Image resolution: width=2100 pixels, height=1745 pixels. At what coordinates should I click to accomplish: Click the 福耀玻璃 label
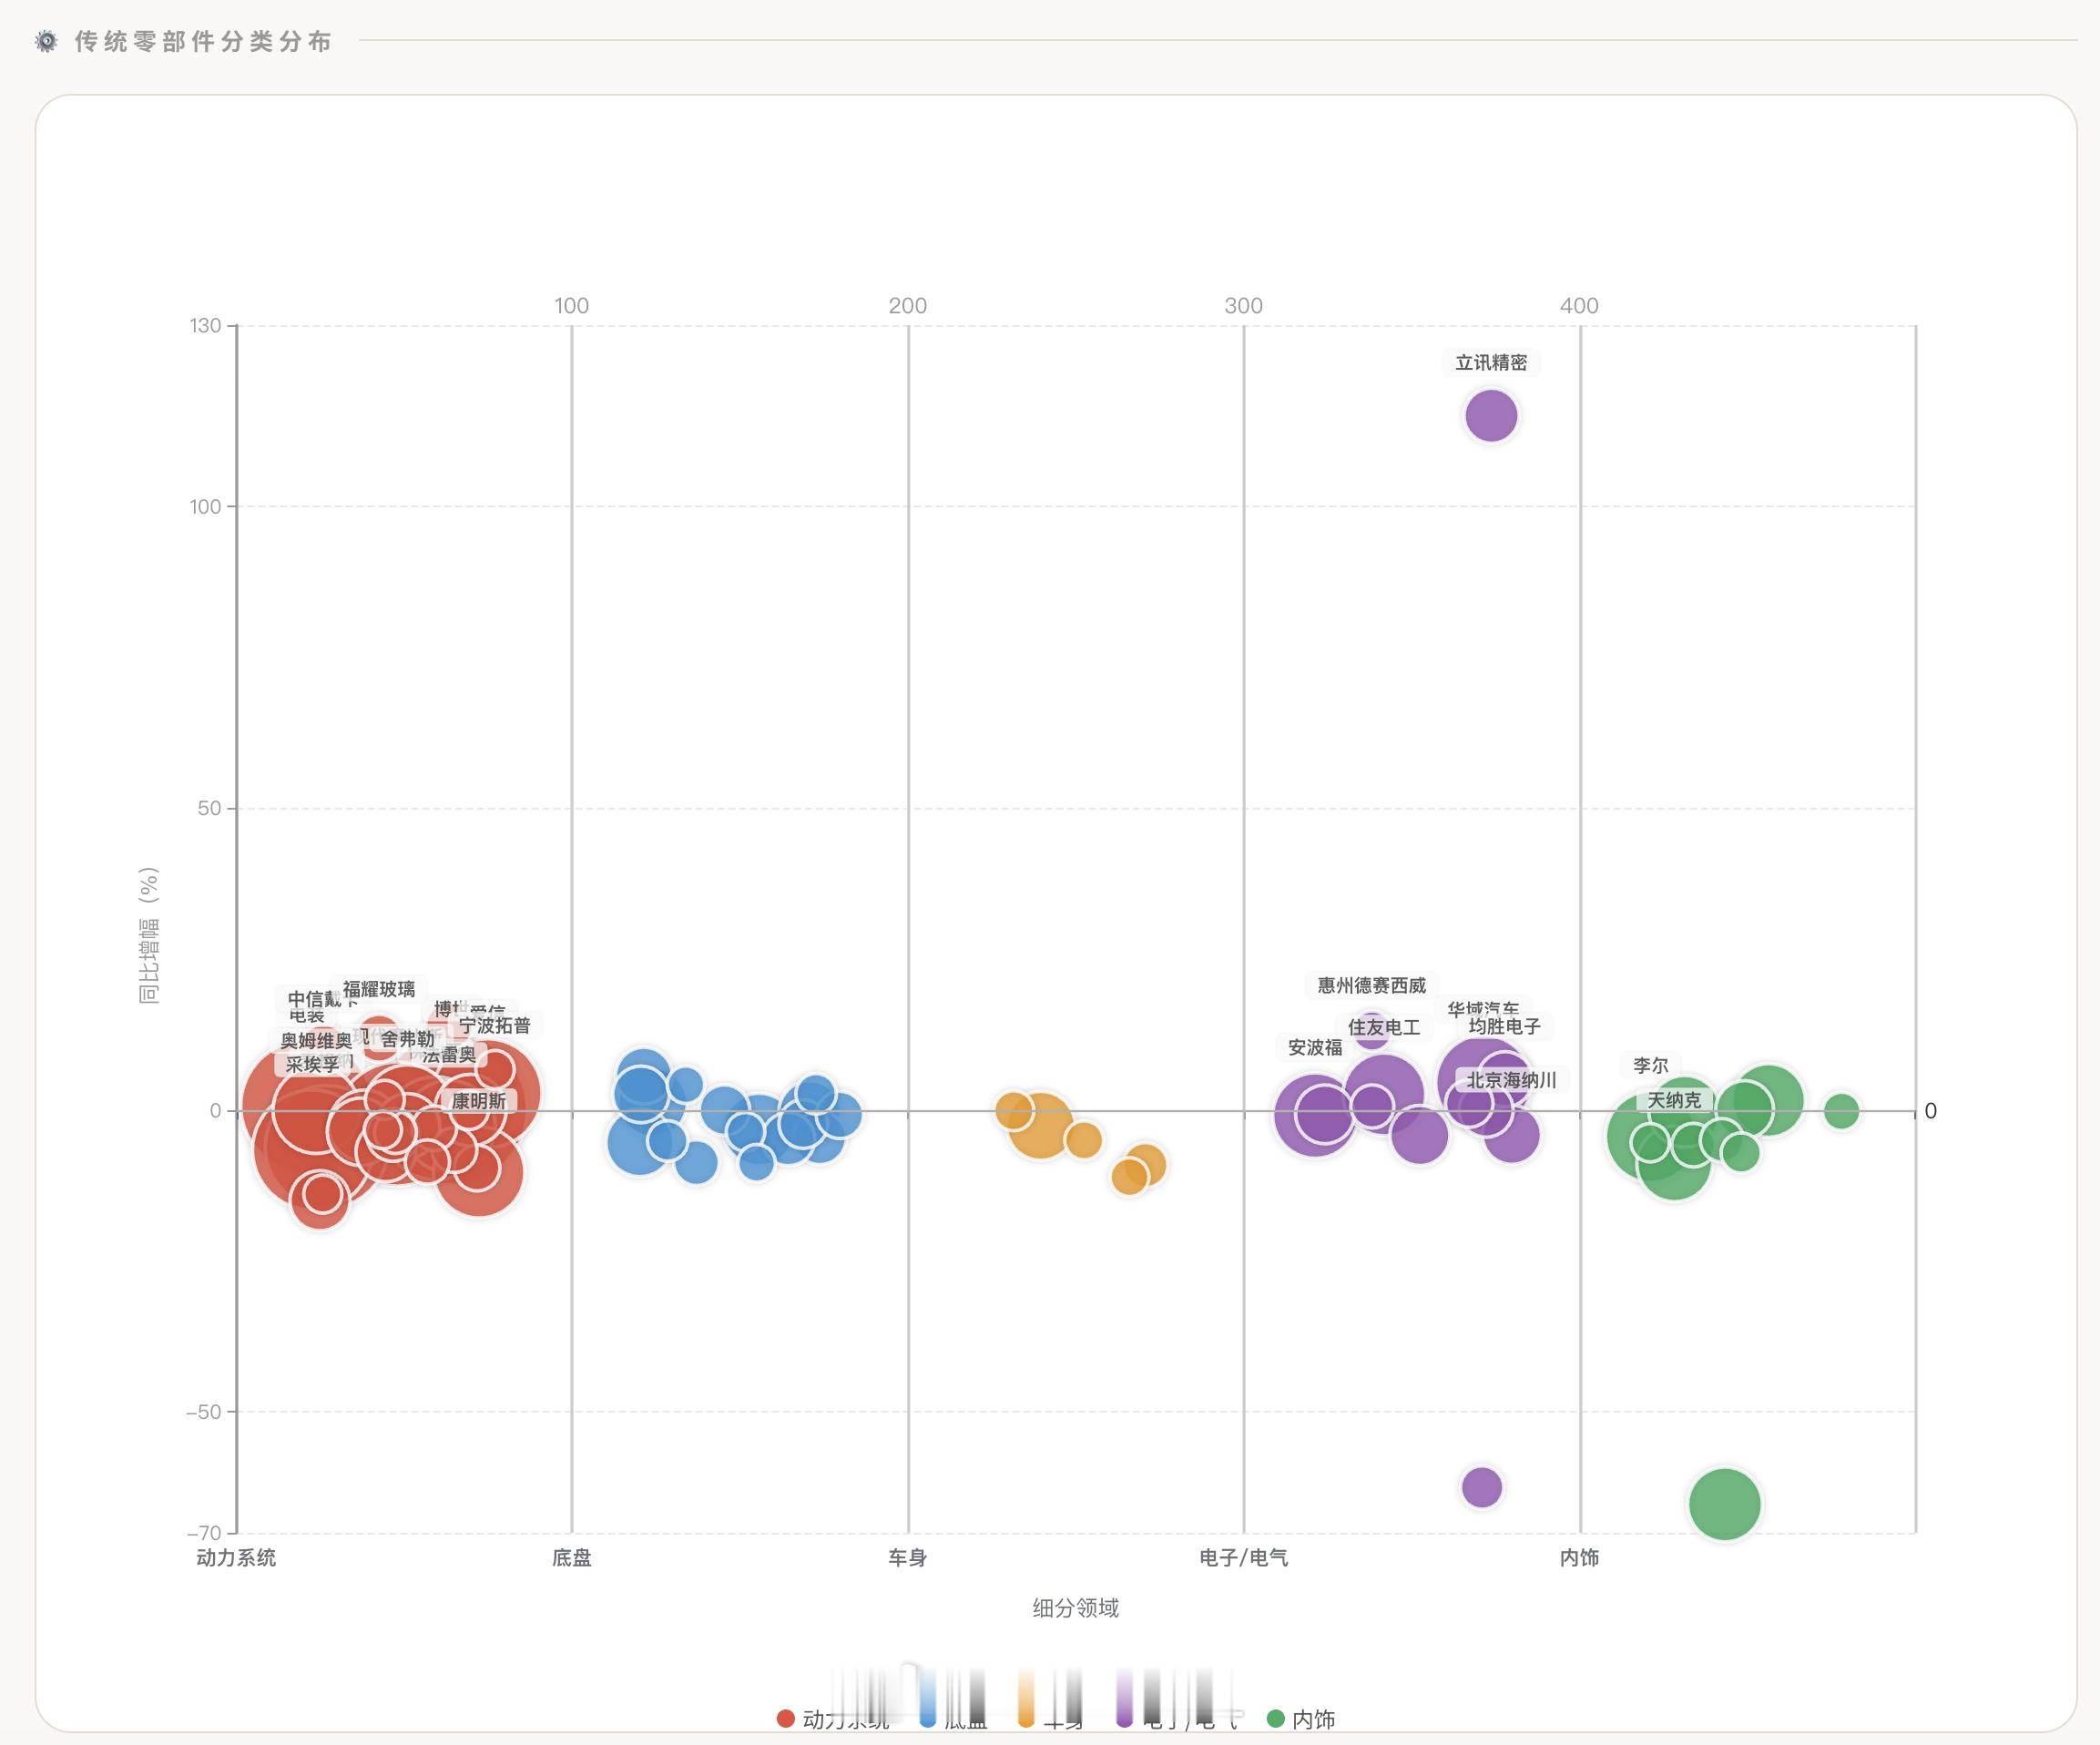pos(379,989)
